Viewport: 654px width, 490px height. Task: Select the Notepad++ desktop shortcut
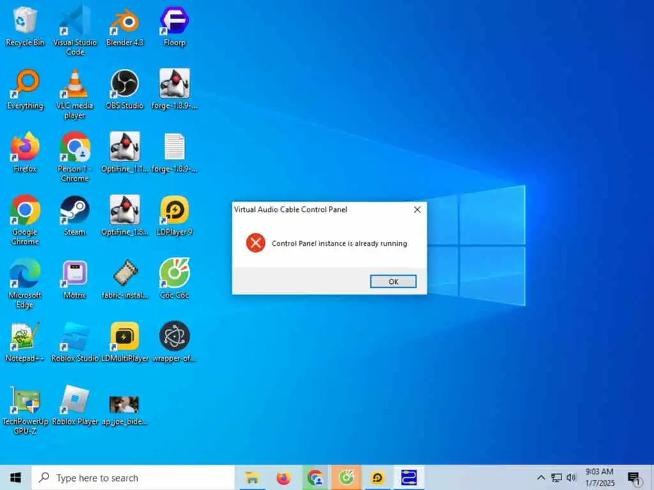[x=25, y=342]
